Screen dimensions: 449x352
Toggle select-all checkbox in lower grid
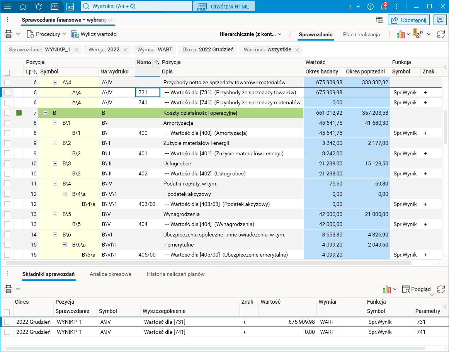pyautogui.click(x=7, y=312)
